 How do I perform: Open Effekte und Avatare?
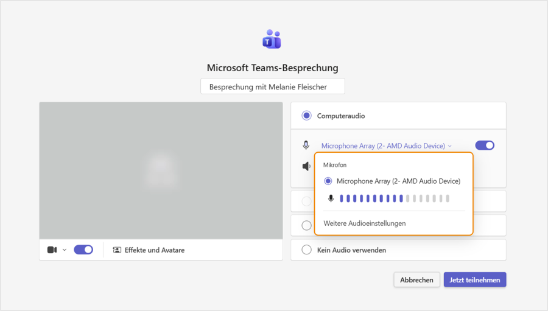(x=149, y=250)
